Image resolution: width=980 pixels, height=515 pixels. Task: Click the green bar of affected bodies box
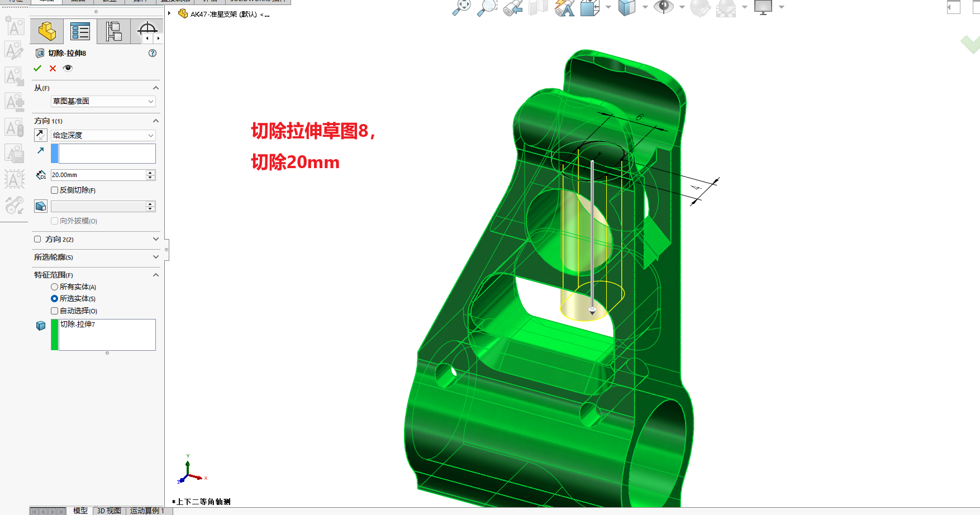point(54,335)
